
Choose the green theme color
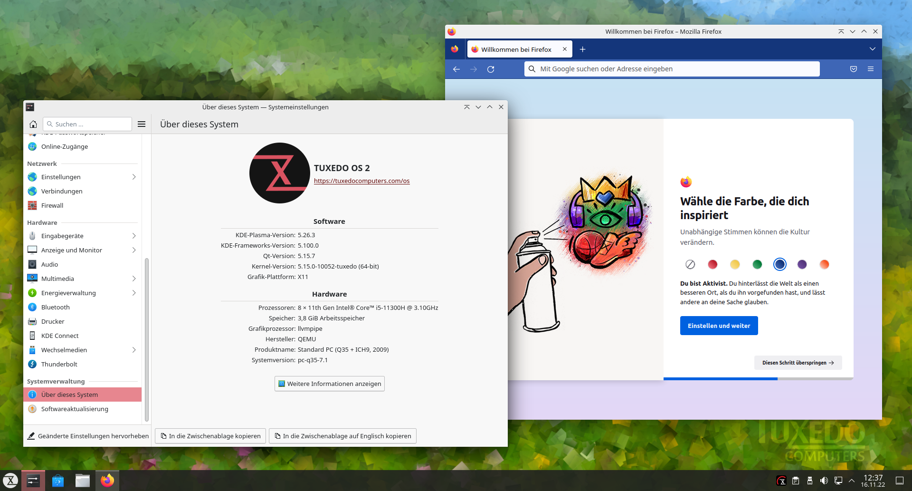tap(757, 264)
